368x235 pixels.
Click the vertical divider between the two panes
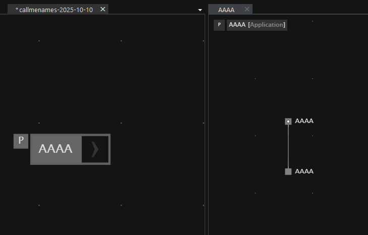[206, 126]
